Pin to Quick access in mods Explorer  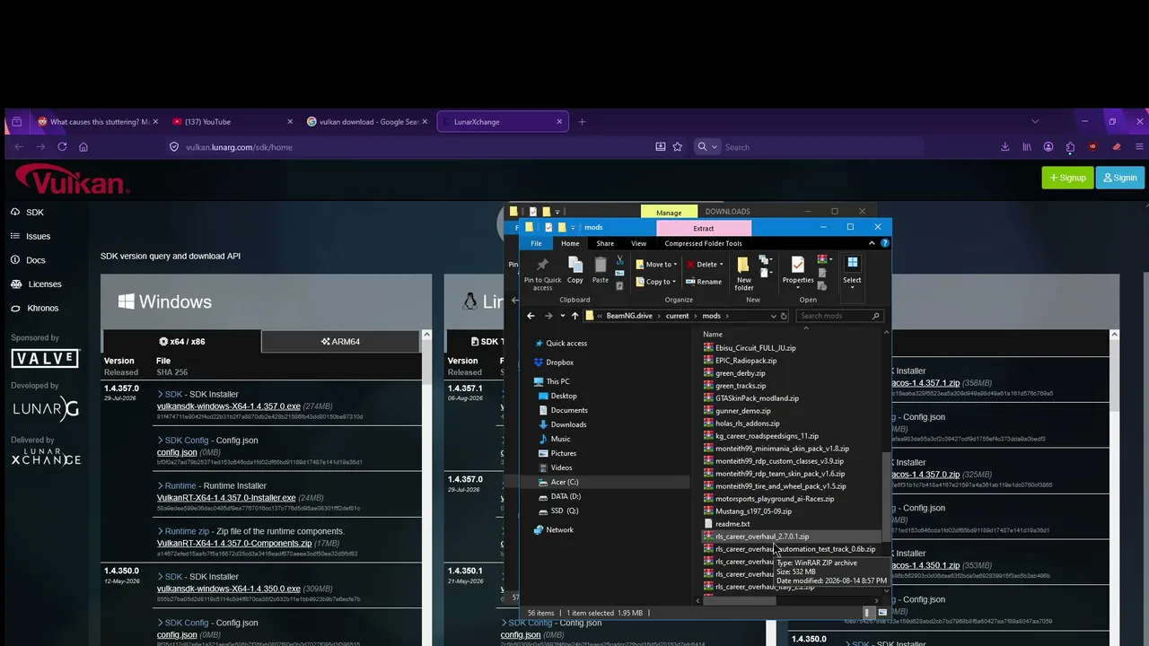pyautogui.click(x=542, y=273)
